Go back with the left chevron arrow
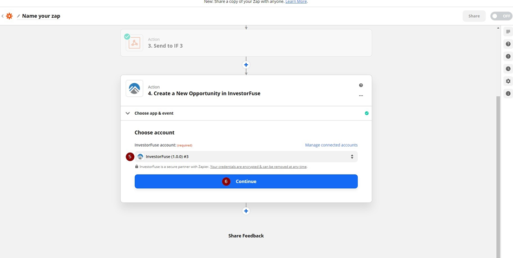513x258 pixels. [3, 16]
